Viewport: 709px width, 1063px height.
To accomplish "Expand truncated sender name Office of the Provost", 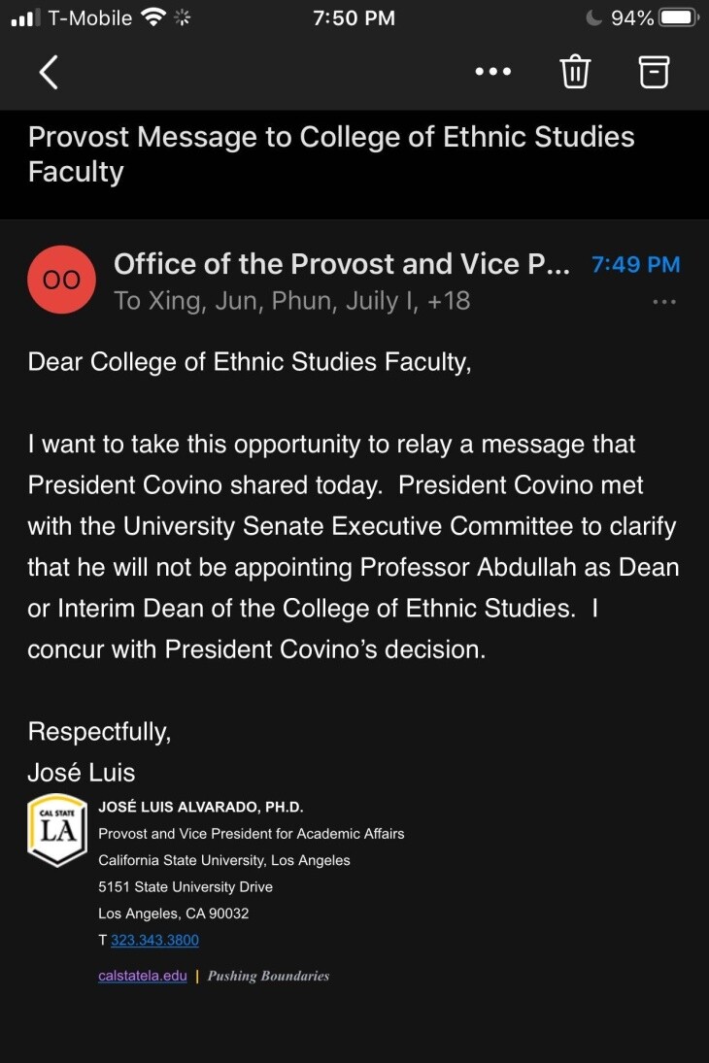I will click(x=342, y=264).
